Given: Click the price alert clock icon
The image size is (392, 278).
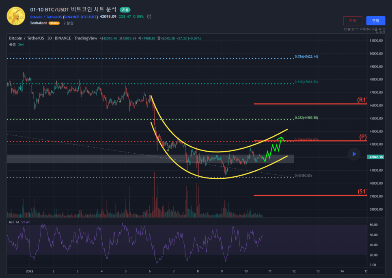Looking at the screenshot, I should point(149,17).
